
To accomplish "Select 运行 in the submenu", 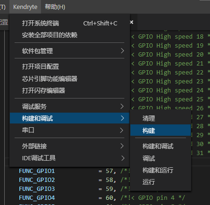I will coord(161,182).
